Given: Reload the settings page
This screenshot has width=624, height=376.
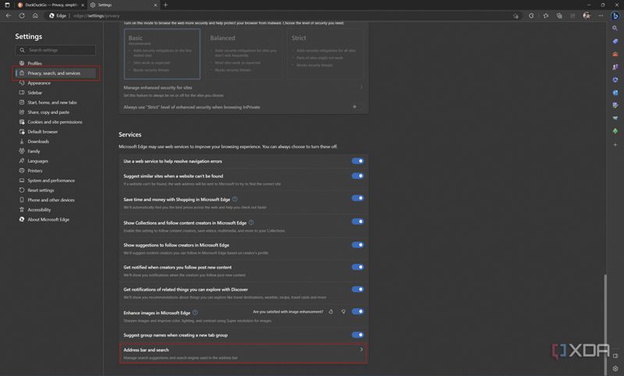Looking at the screenshot, I should [22, 16].
